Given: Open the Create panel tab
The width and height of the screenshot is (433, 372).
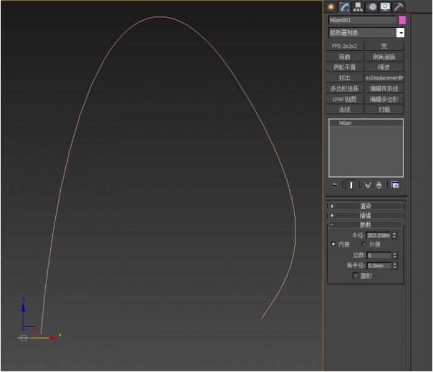Looking at the screenshot, I should pyautogui.click(x=331, y=7).
